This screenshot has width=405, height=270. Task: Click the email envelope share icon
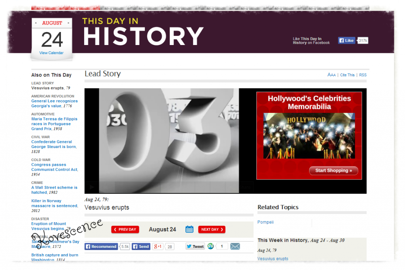coord(235,247)
